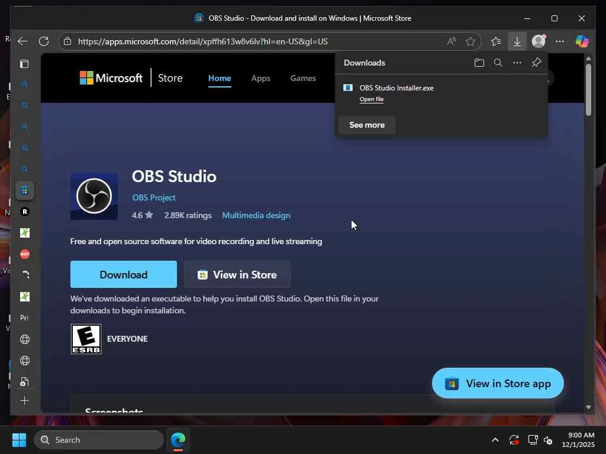Open Edge Settings and more menu
This screenshot has height=454, width=606.
point(560,41)
